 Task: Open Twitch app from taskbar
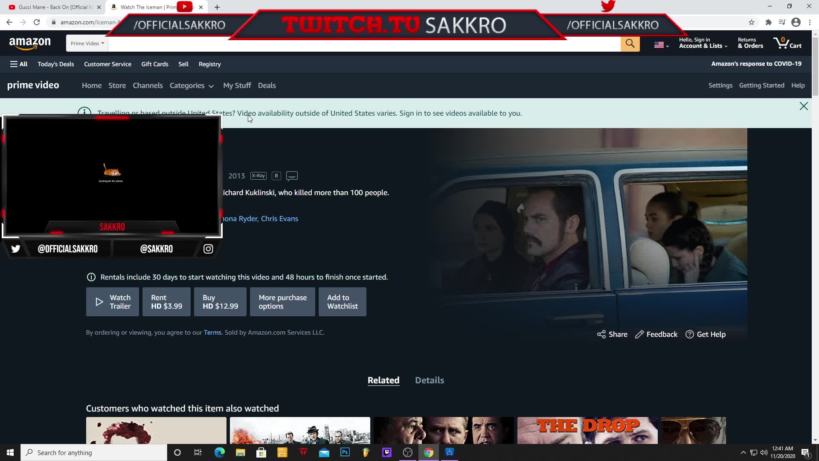pyautogui.click(x=387, y=452)
